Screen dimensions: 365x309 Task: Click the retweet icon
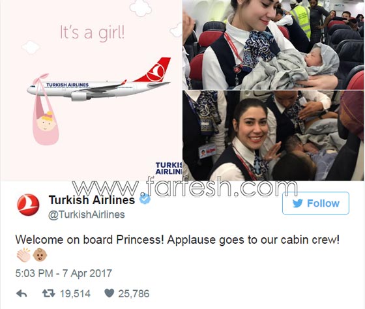pyautogui.click(x=49, y=293)
